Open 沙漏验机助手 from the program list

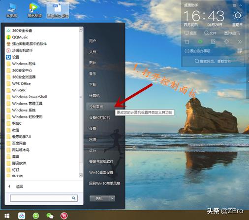point(19,50)
